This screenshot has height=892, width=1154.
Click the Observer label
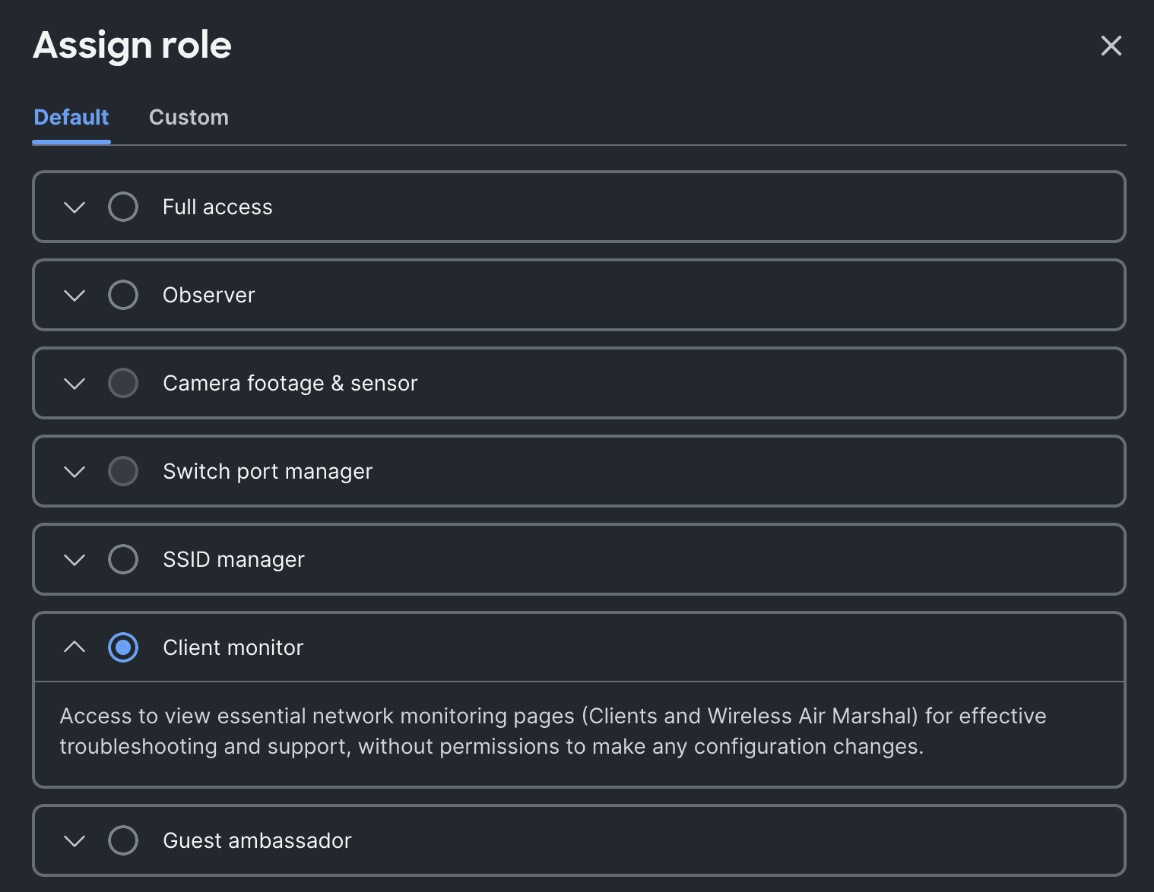(x=209, y=295)
